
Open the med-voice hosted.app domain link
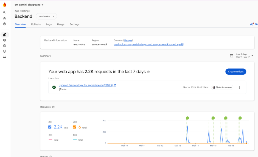147,44
